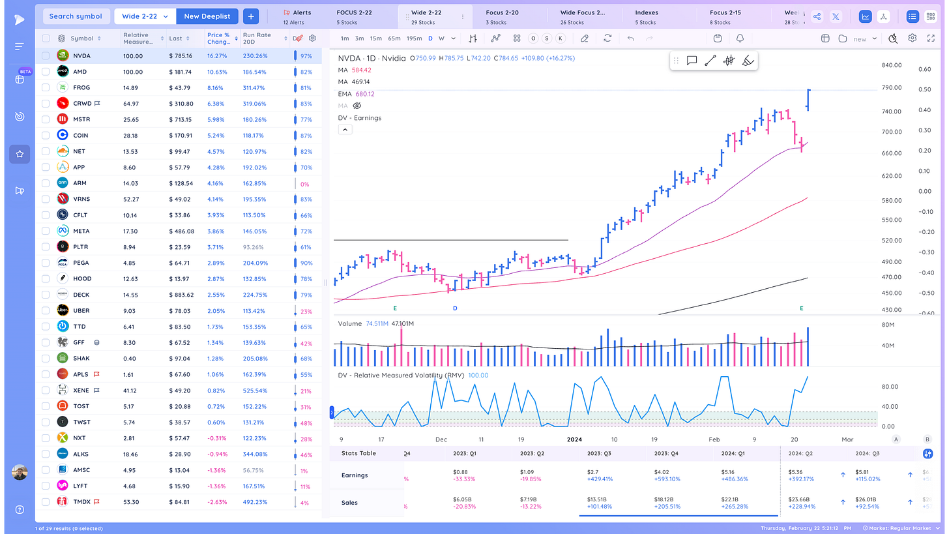This screenshot has height=534, width=949.
Task: Tick the checkbox for CRWD row
Action: coord(46,104)
